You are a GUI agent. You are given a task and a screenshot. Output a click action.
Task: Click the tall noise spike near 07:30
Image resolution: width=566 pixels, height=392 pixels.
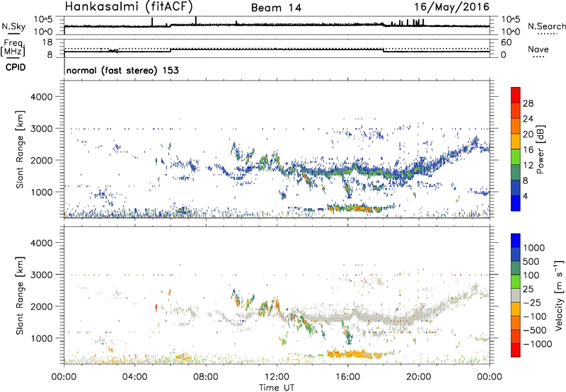196,21
